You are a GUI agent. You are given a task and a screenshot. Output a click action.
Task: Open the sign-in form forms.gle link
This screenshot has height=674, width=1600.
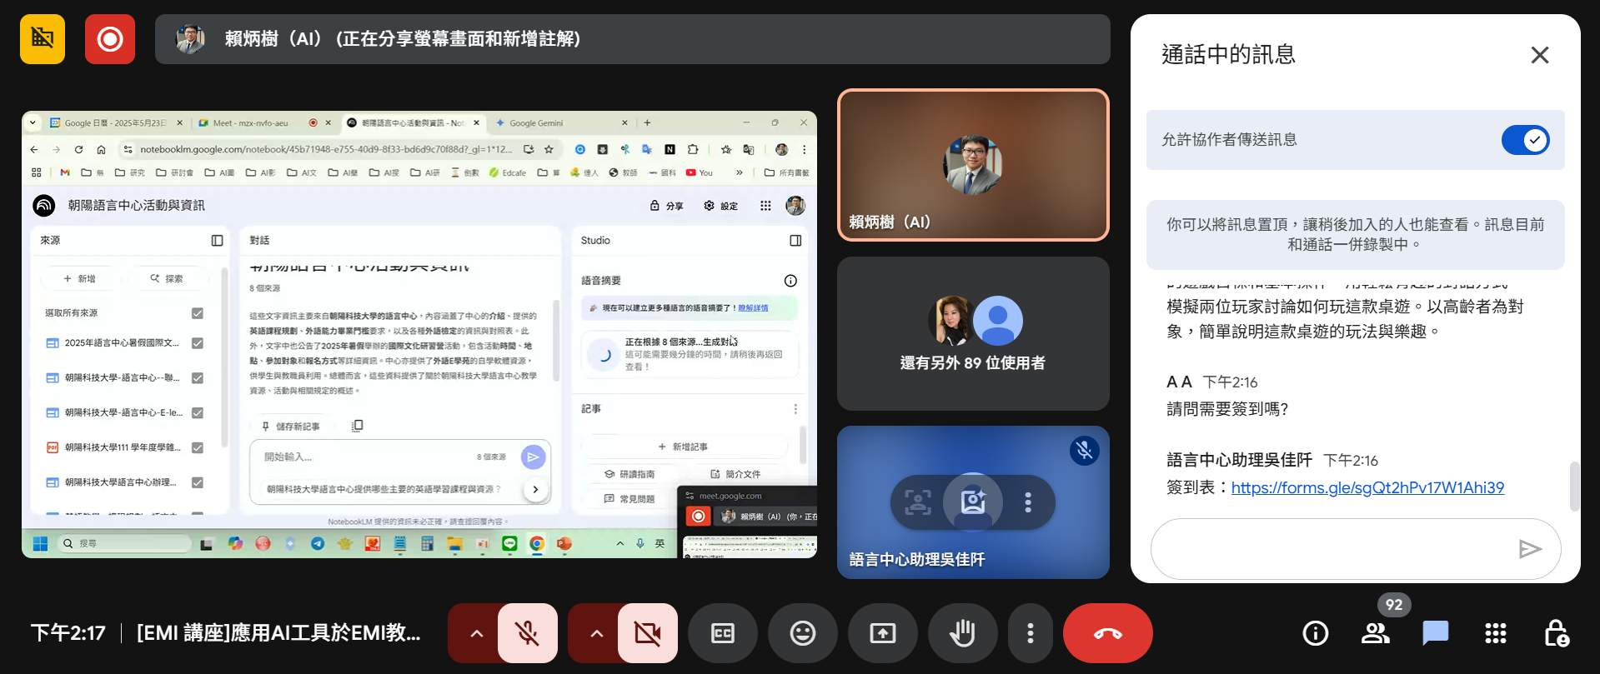tap(1367, 488)
